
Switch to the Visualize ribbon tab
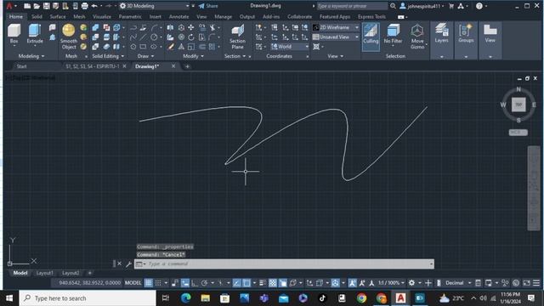coord(102,17)
